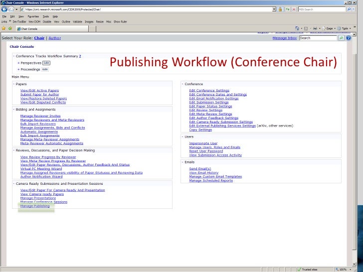Expand the Perspectives workflow section

click(x=18, y=63)
